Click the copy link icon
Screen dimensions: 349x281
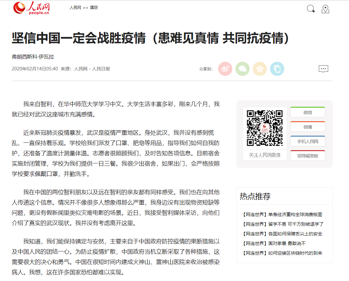tap(277, 69)
